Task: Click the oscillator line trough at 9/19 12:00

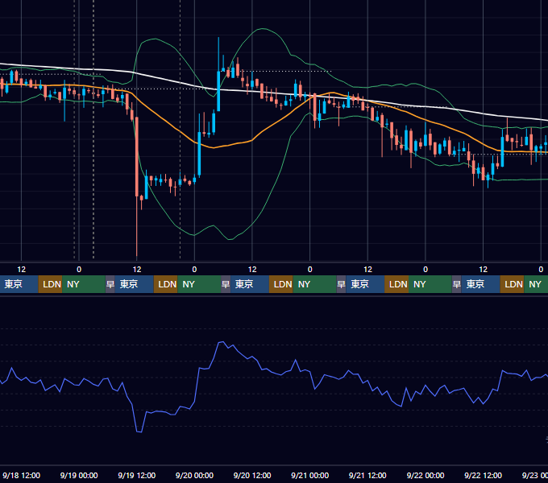Action: 139,431
